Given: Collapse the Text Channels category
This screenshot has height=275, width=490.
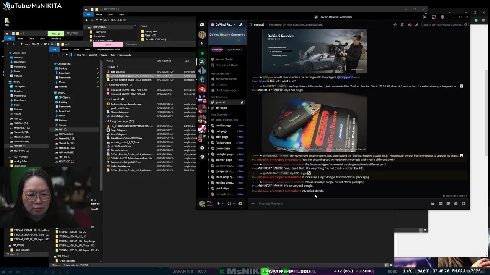Looking at the screenshot, I should (x=219, y=97).
